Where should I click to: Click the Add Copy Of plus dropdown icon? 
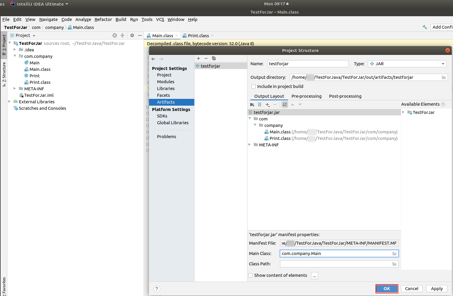point(268,104)
